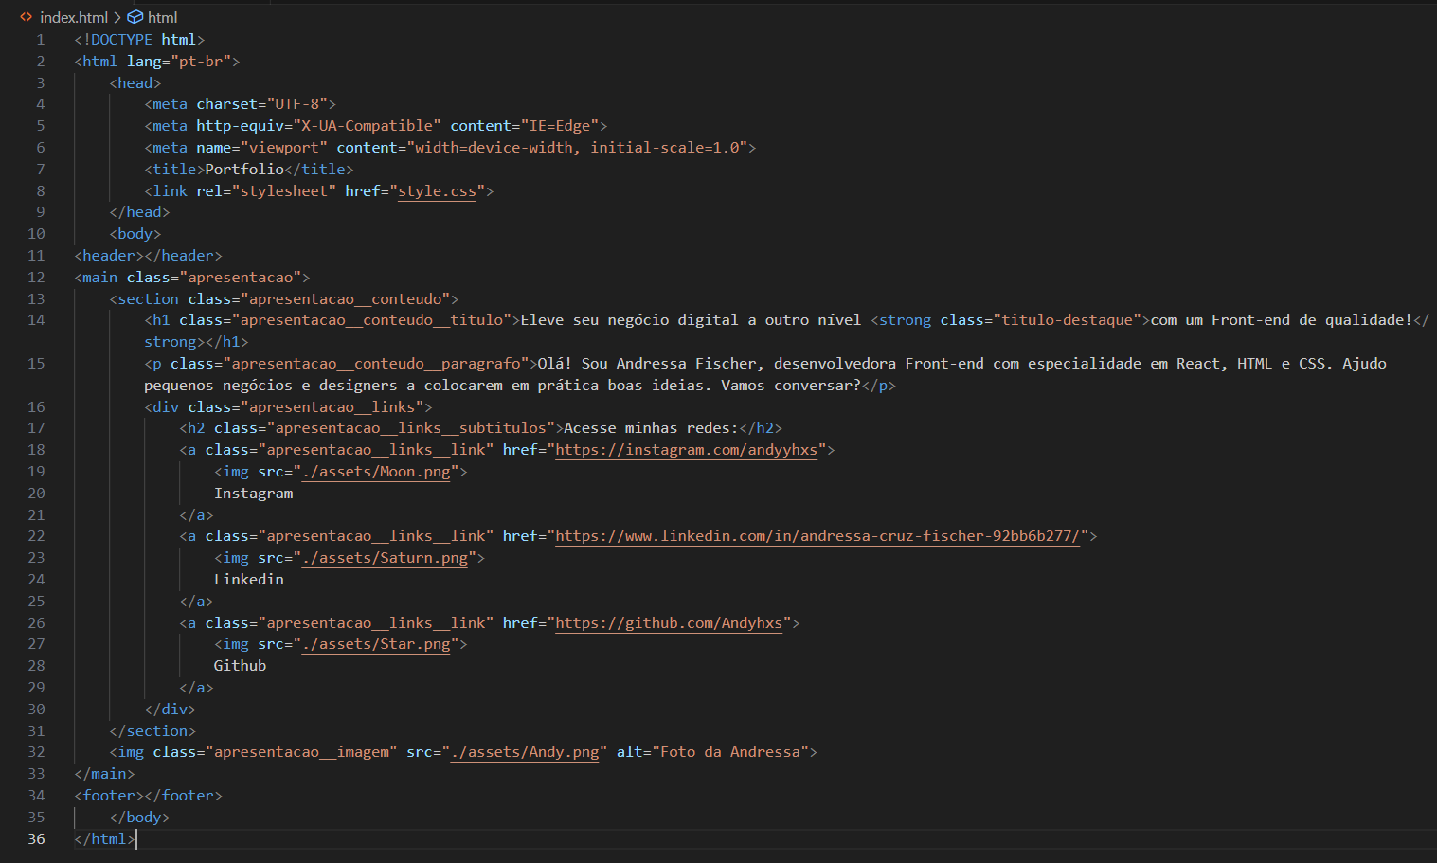
Task: Click the "viewport" meta name value
Action: 284,147
